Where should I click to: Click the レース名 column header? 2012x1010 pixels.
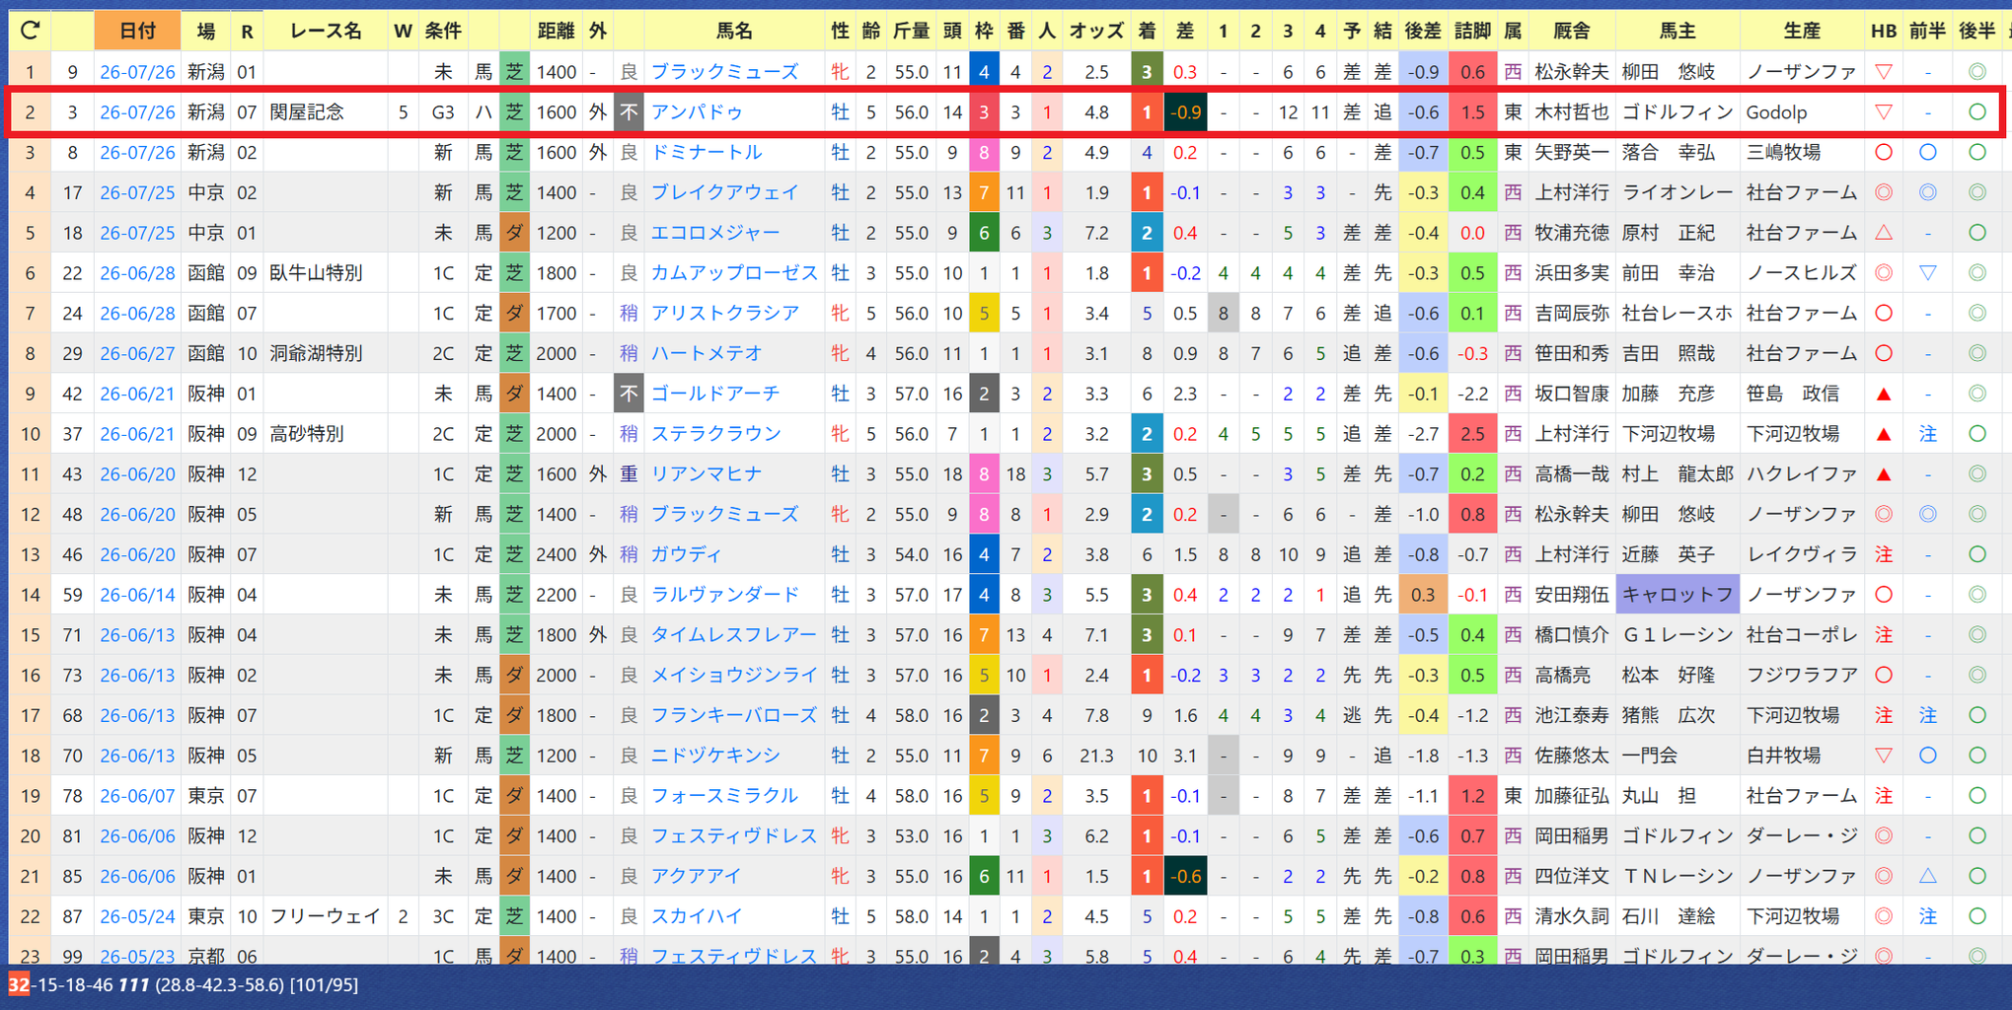point(326,31)
